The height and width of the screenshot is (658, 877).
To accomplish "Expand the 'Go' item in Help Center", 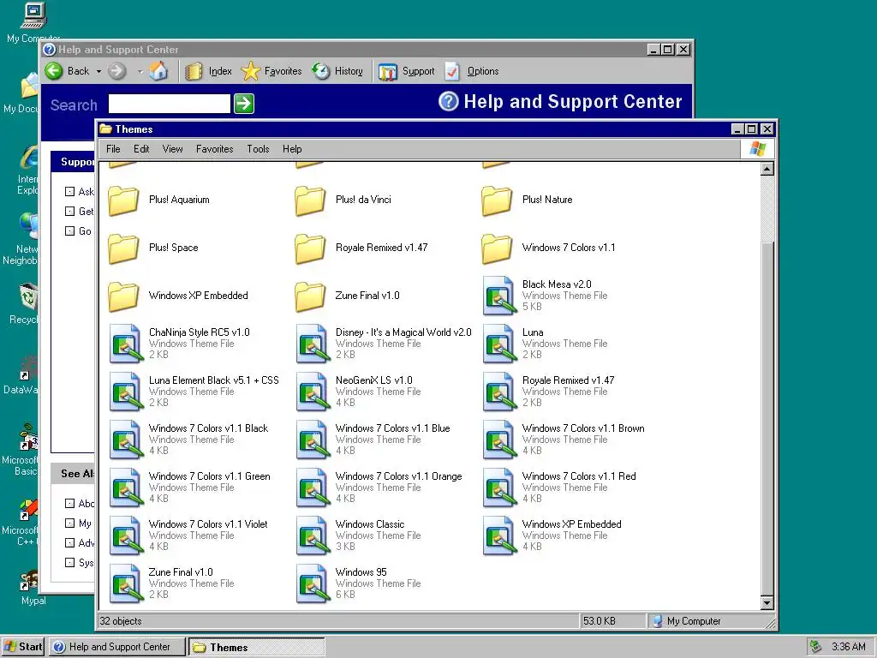I will coord(78,230).
